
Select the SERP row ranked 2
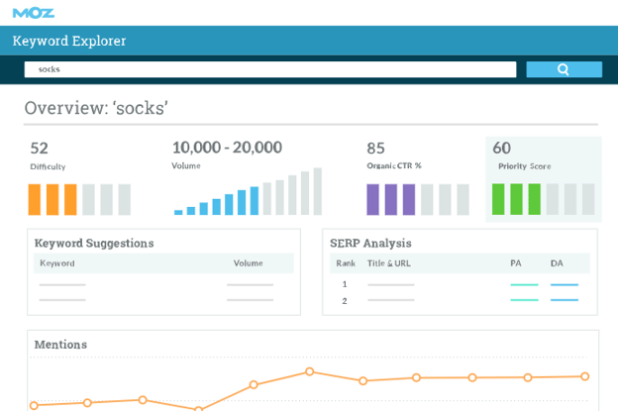click(x=460, y=301)
